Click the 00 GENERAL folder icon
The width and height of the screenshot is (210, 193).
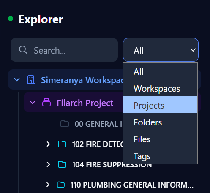pos(65,124)
